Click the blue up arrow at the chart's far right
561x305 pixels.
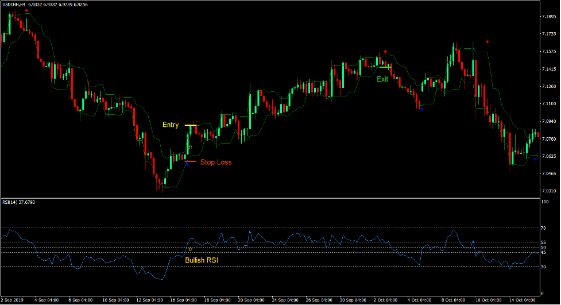[534, 159]
